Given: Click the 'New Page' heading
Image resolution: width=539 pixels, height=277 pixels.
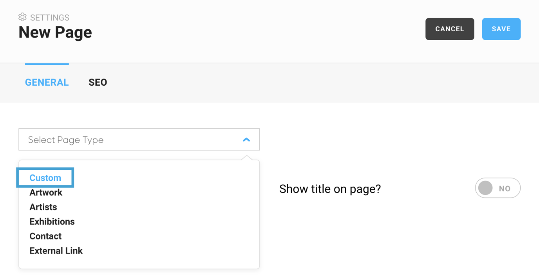Looking at the screenshot, I should (55, 32).
